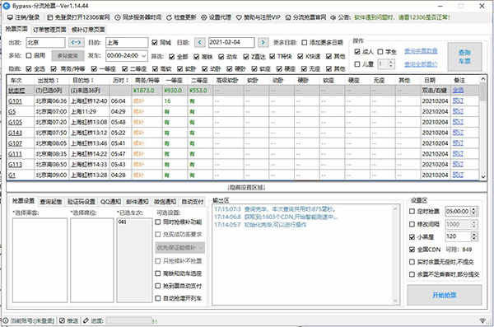The height and width of the screenshot is (327, 494).
Task: Open the 验证码设置 tab
Action: [x=82, y=202]
